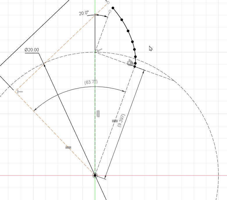Select the bottom endpoint of the spline
The height and width of the screenshot is (200, 227).
135,66
